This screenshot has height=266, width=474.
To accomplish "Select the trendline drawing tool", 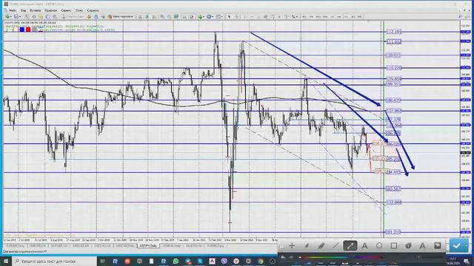I will click(x=258, y=16).
